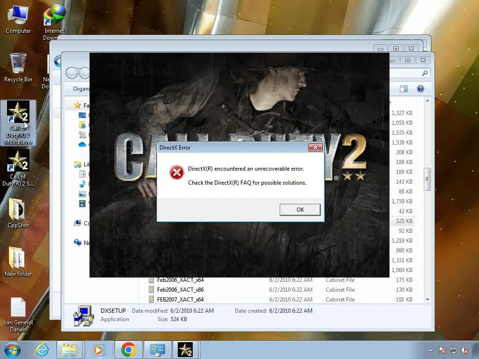
Task: Click the back arrow in the rear window
Action: point(58,61)
